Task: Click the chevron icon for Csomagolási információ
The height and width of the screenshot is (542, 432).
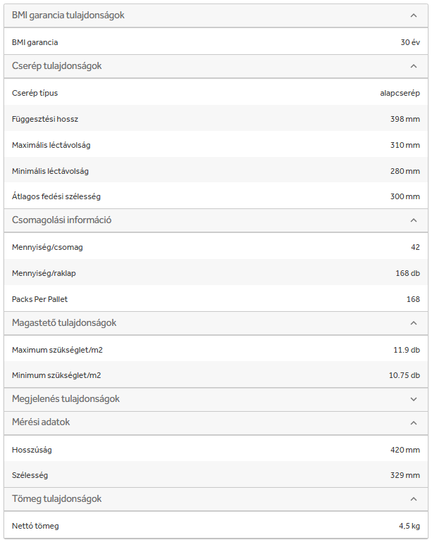Action: point(413,220)
